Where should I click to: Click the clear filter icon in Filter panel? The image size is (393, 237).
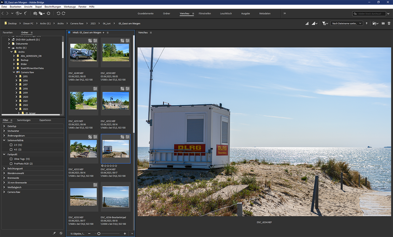coord(61,233)
